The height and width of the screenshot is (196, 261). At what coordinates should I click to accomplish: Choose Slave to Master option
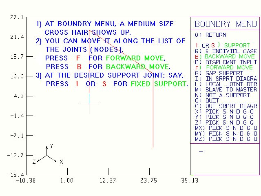[226, 89]
